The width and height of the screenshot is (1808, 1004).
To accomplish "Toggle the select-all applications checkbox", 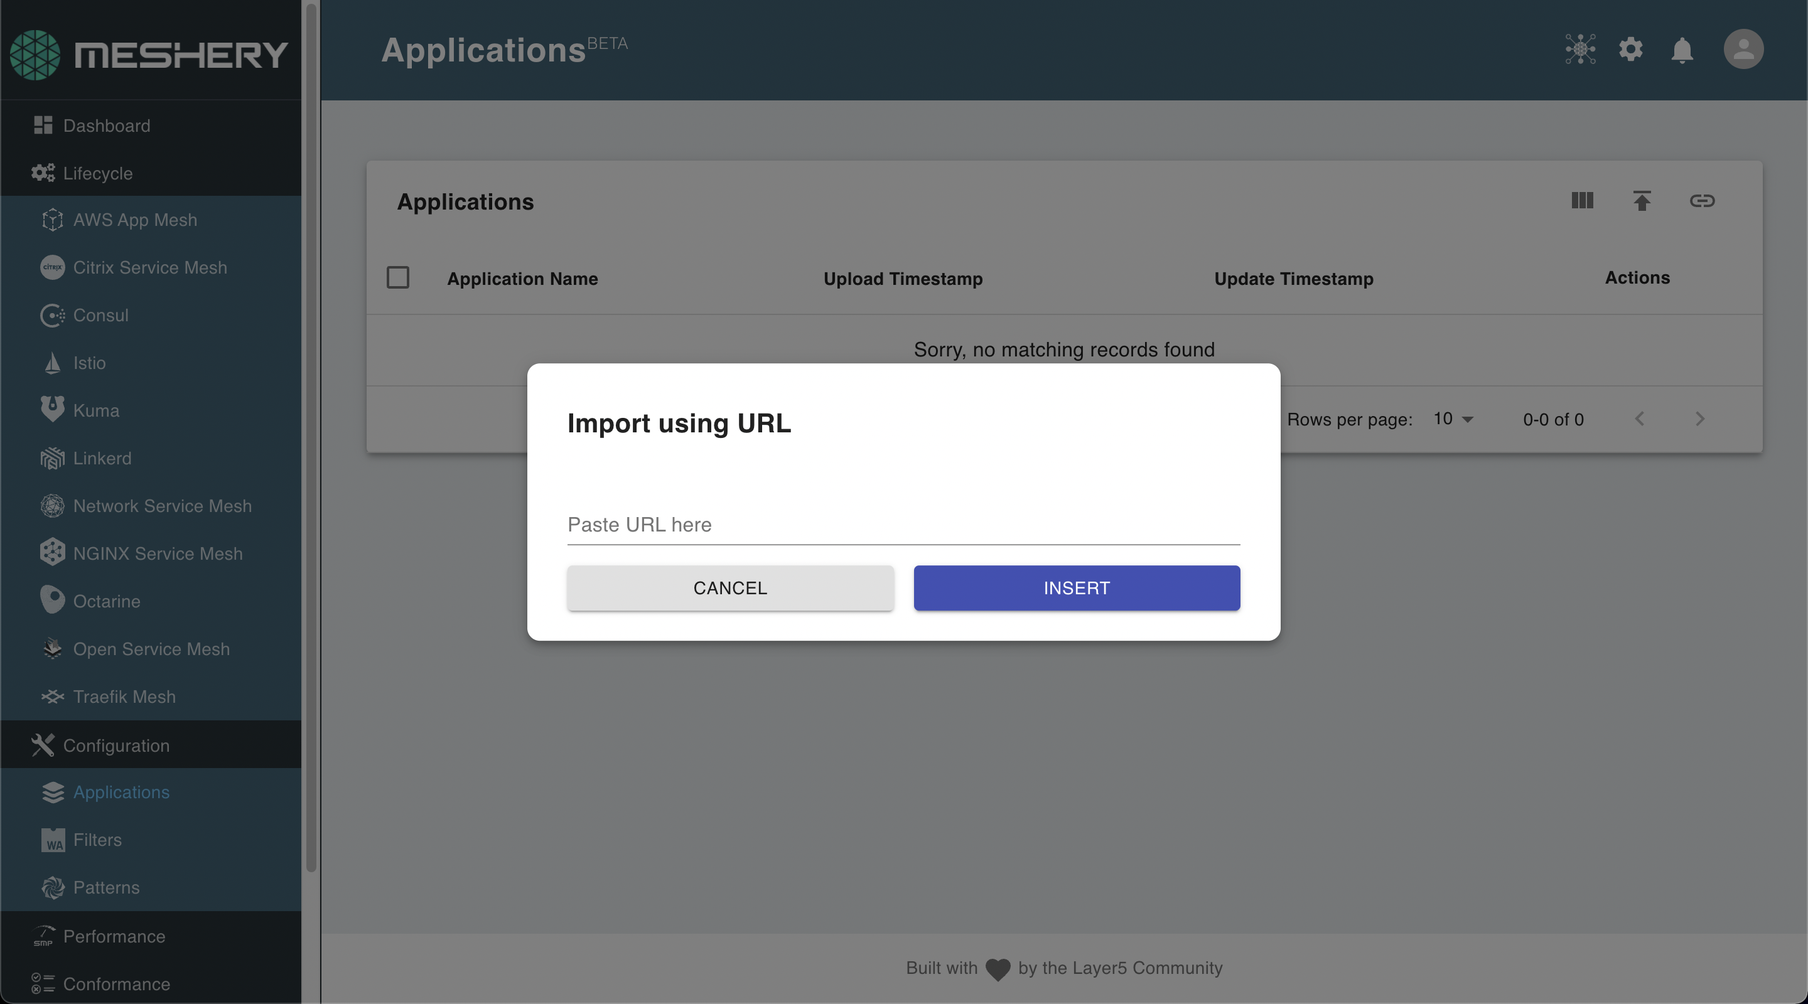I will point(398,278).
